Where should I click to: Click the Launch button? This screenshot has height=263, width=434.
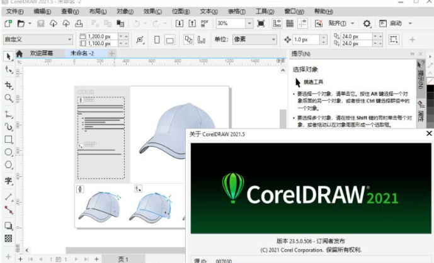pyautogui.click(x=391, y=23)
